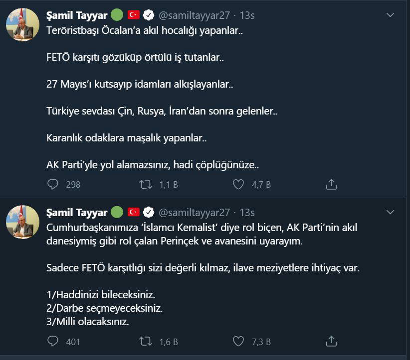Open Şamil Tayyar's avatar on first tweet
This screenshot has width=410, height=360.
point(23,25)
